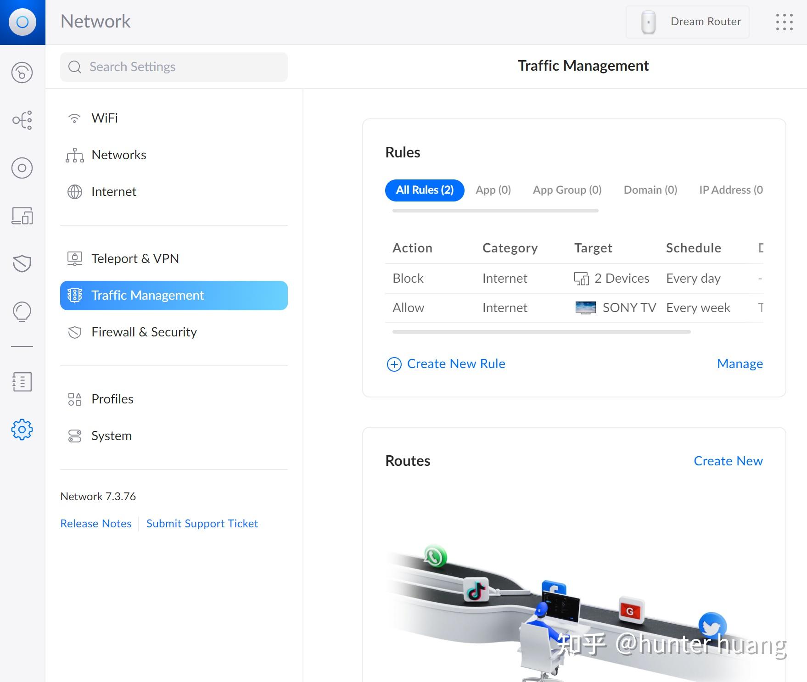Focus the Search Settings field
This screenshot has width=807, height=682.
pyautogui.click(x=174, y=67)
